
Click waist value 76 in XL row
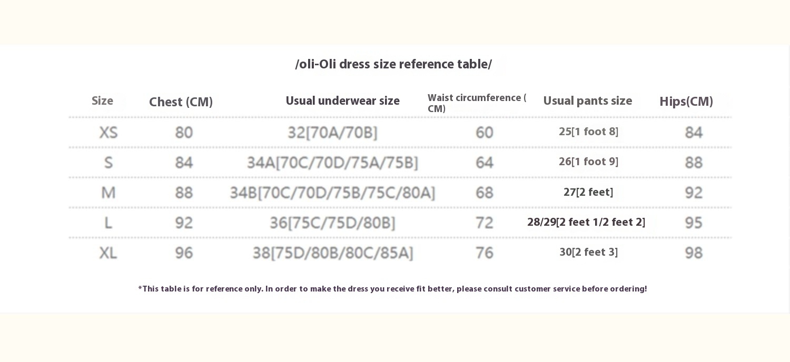(x=484, y=253)
